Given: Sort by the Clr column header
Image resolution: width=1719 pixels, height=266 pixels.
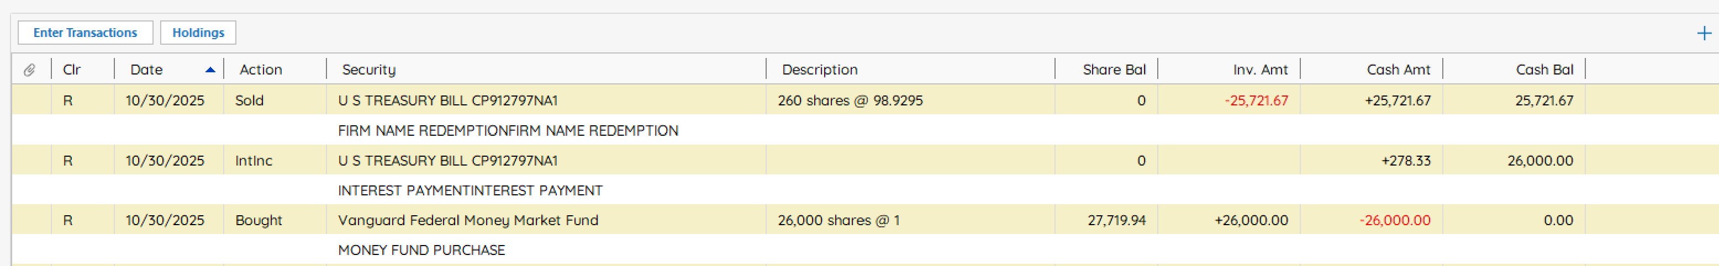Looking at the screenshot, I should 71,70.
